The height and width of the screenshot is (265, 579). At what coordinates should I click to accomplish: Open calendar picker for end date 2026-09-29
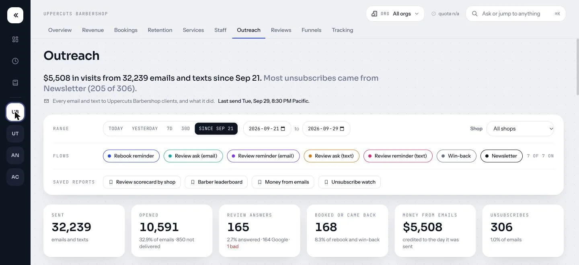[342, 129]
